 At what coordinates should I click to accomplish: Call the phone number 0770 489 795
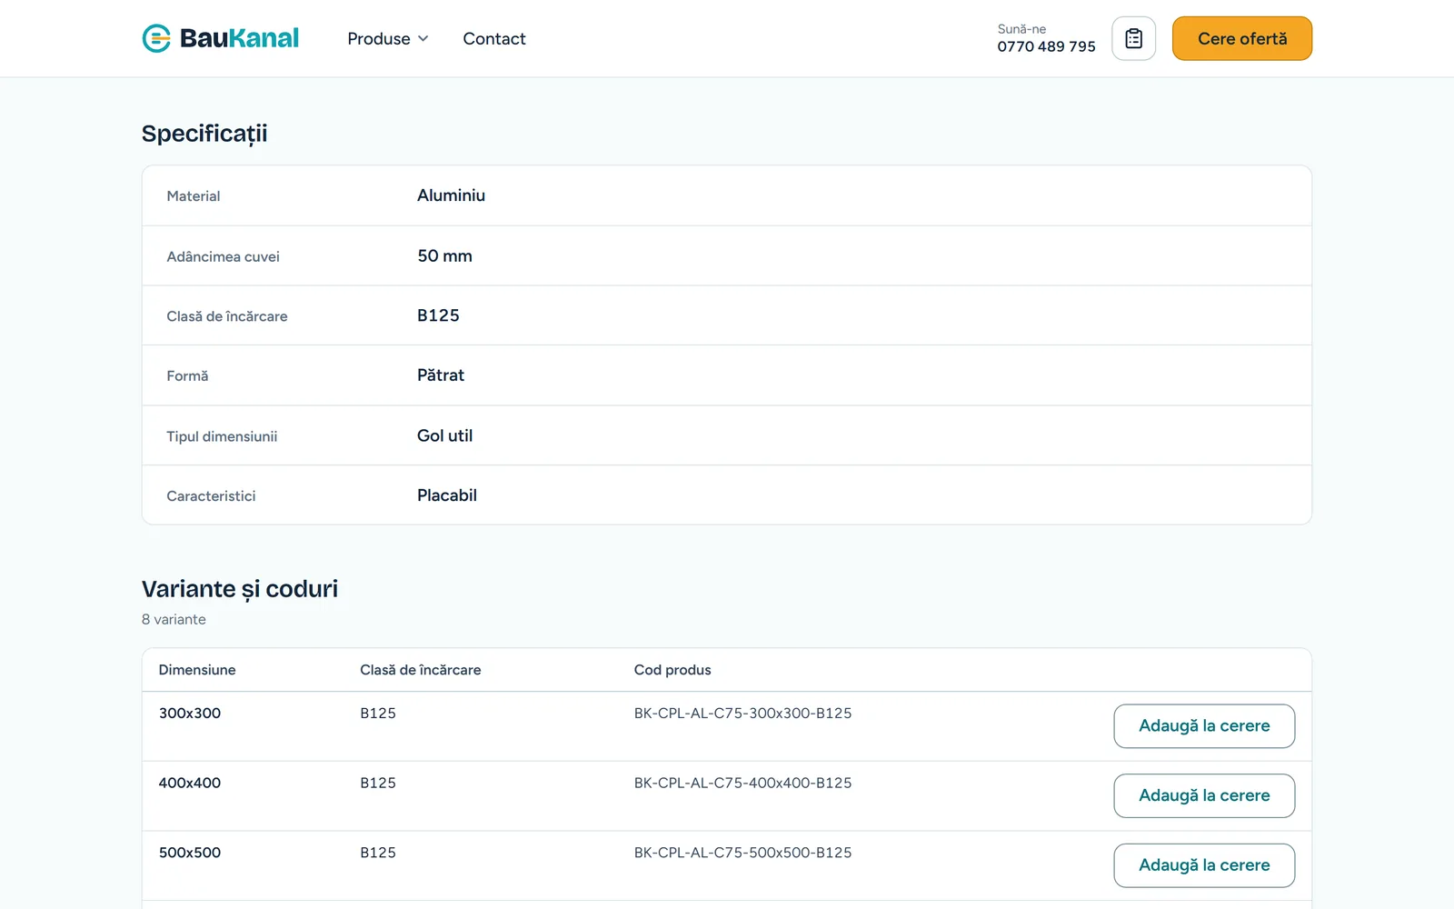pos(1046,46)
